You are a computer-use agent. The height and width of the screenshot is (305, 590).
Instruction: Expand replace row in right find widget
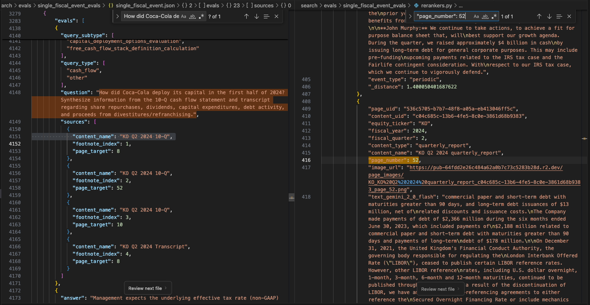[x=410, y=16]
